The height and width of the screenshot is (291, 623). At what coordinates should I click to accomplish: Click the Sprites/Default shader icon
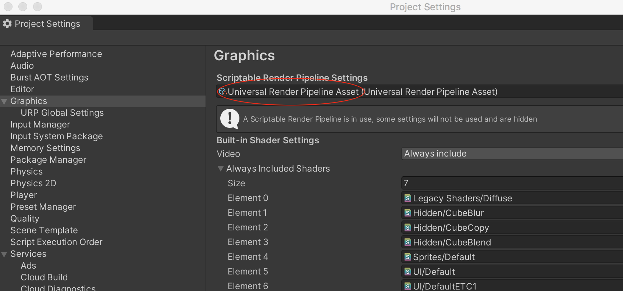(407, 257)
